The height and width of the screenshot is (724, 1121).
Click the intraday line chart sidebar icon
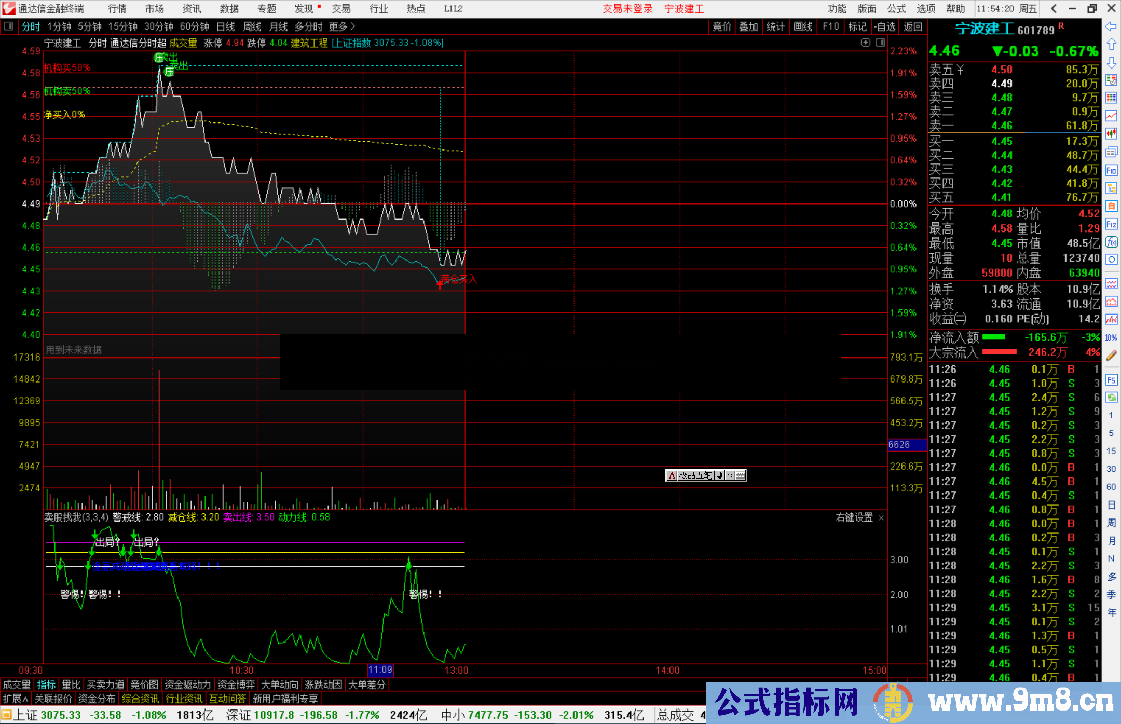[x=1111, y=116]
